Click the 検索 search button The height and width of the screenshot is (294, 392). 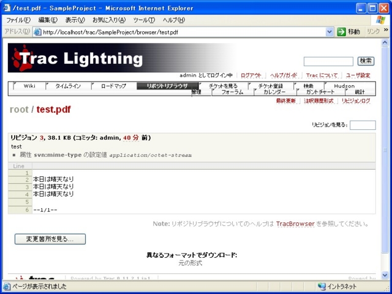366,61
